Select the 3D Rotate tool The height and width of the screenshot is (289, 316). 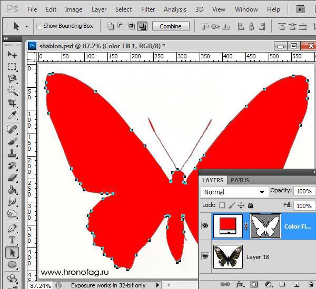[x=12, y=278]
